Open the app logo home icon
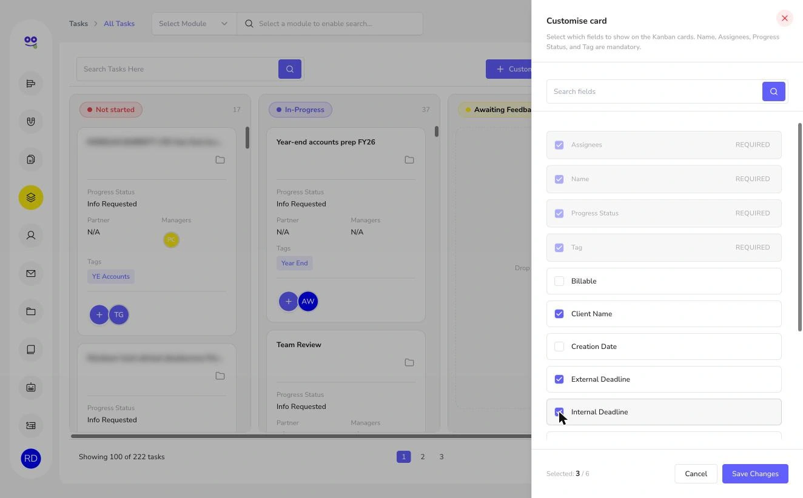 pyautogui.click(x=31, y=42)
